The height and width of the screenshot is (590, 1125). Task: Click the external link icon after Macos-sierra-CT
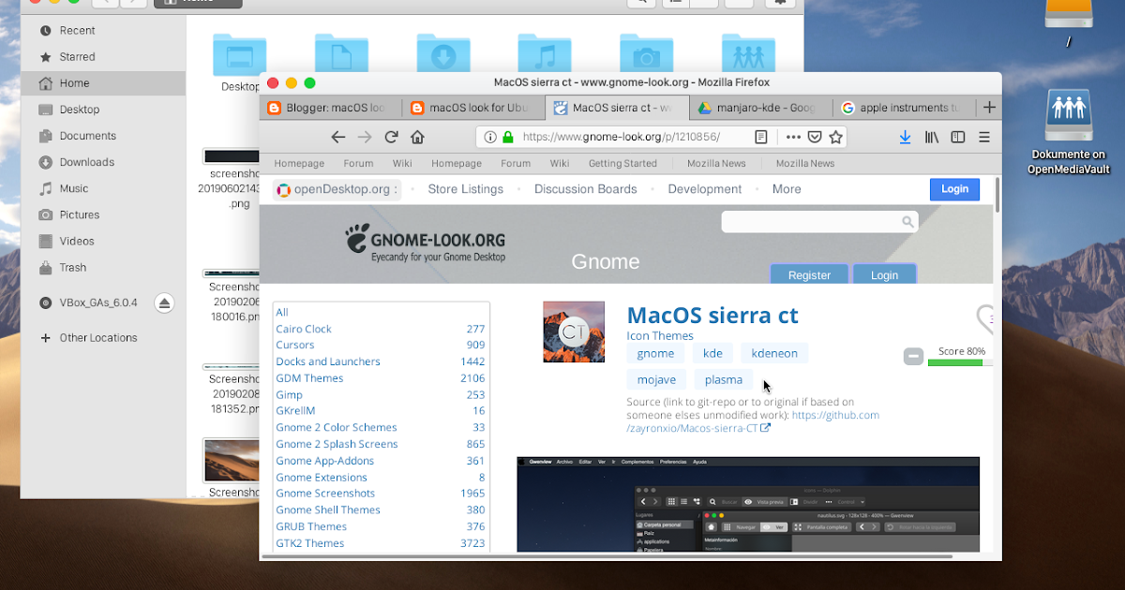pos(765,428)
